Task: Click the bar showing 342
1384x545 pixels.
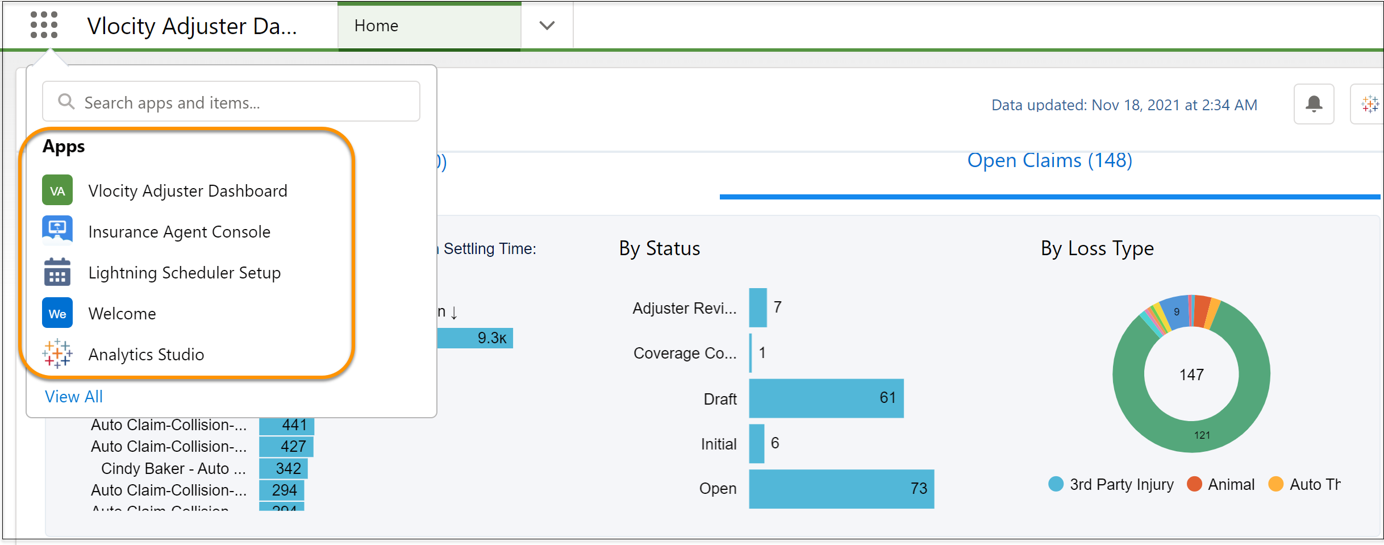Action: tap(284, 468)
